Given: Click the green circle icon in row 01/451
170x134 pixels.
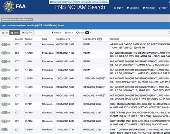Looking at the screenshot, I should click(x=9, y=104).
